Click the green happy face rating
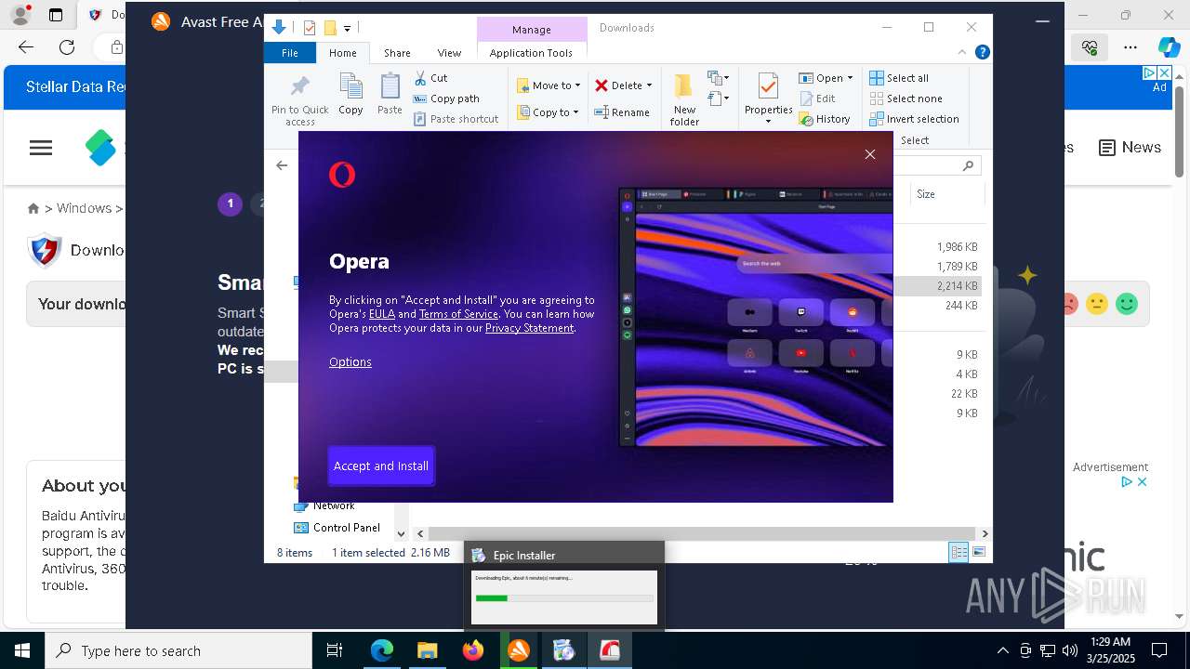This screenshot has height=669, width=1190. click(1127, 304)
